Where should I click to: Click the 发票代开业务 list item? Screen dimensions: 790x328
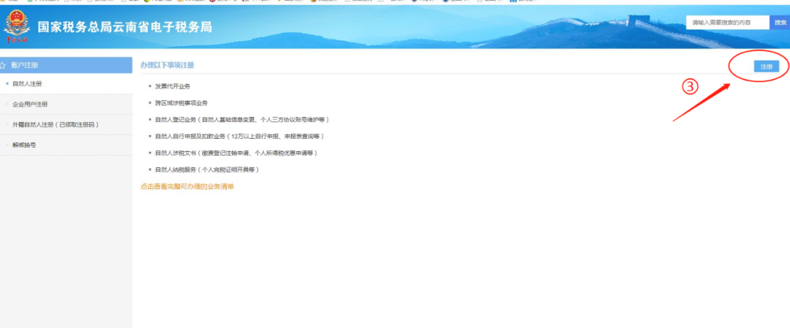pyautogui.click(x=173, y=86)
